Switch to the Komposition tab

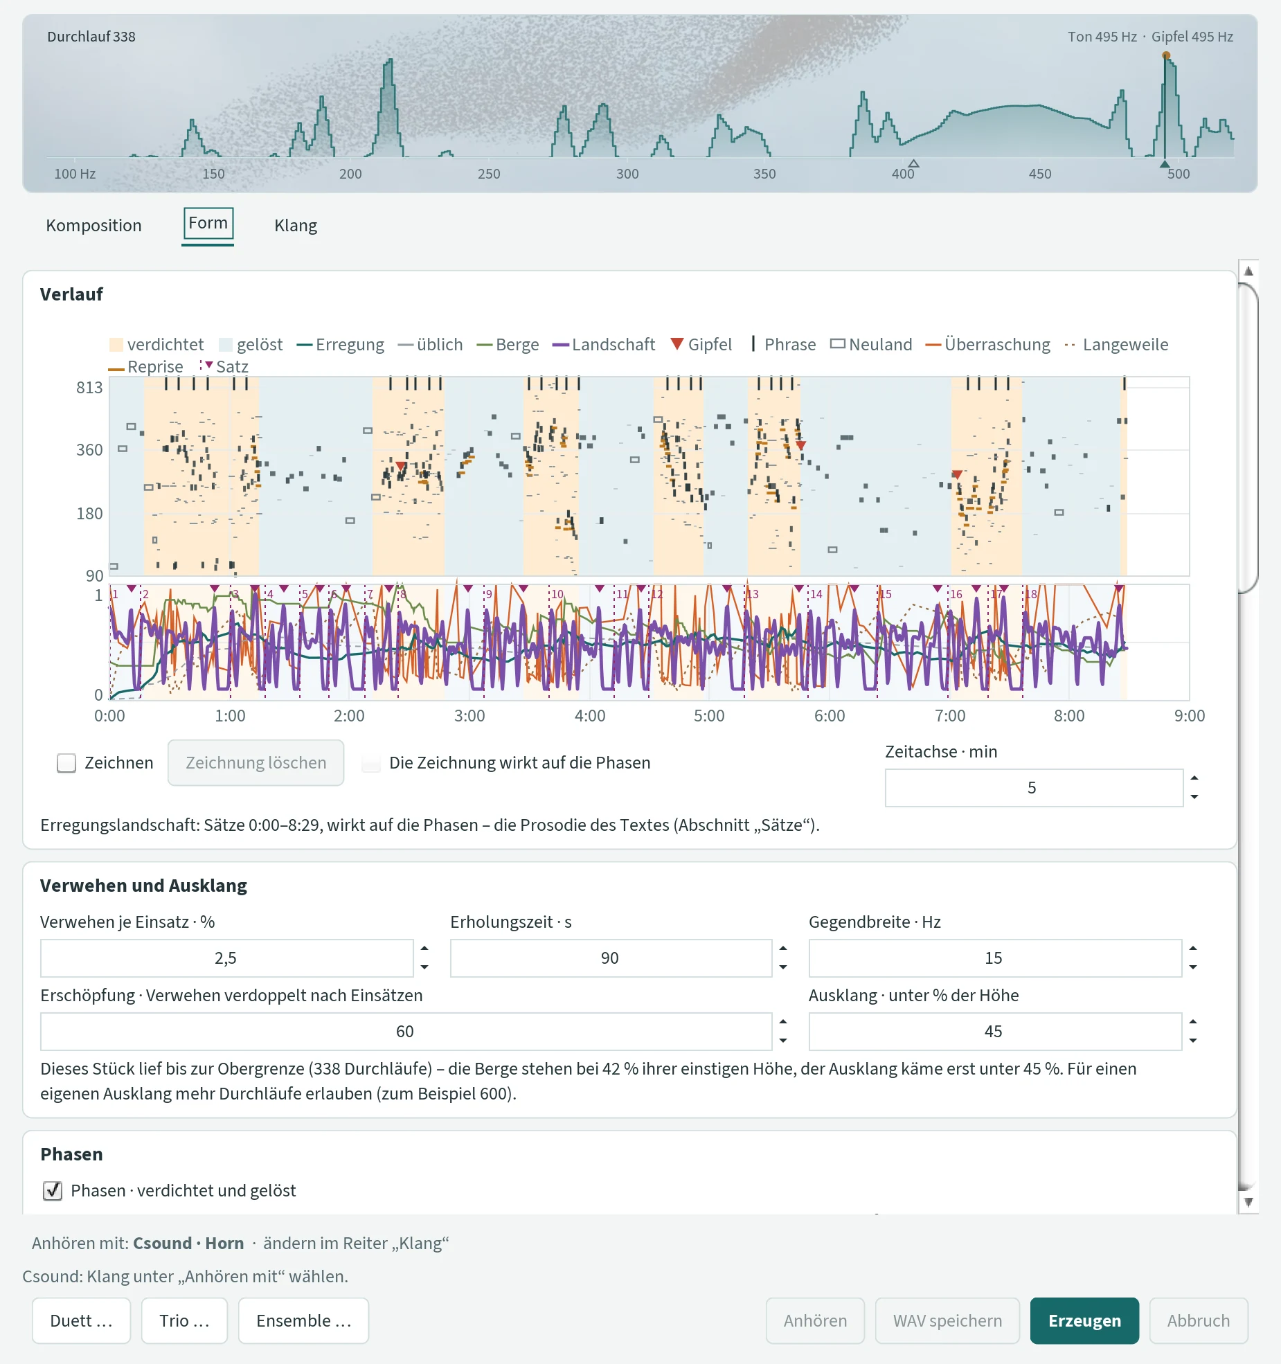pos(93,225)
